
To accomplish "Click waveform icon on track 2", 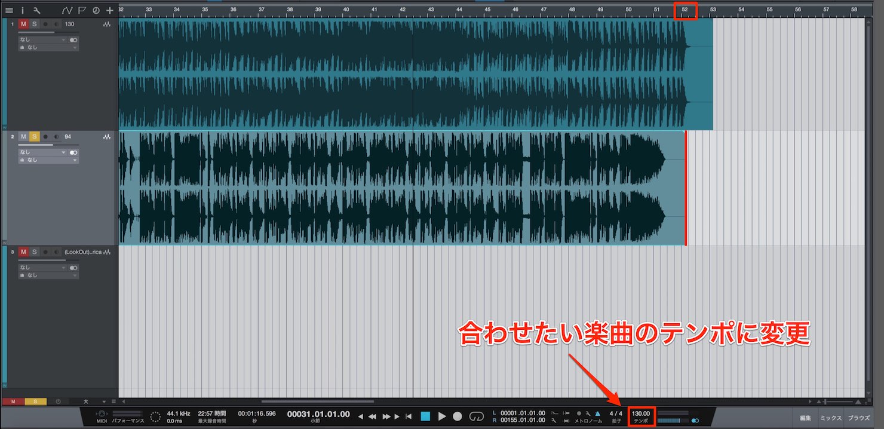I will click(107, 137).
